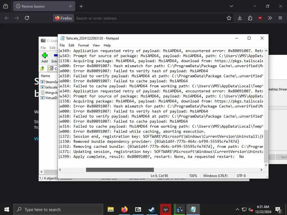Screen dimensions: 287x215
Task: Go up one folder in 7-Zip
Action: click(43, 69)
